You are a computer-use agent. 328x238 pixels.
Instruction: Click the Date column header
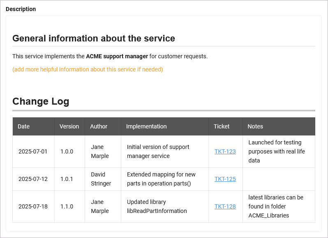click(24, 126)
